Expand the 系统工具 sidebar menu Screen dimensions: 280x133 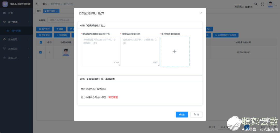(16, 58)
